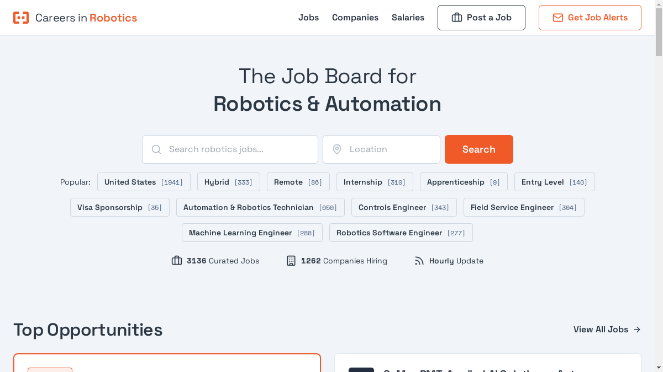Click the feed icon beside Hourly Update

[419, 261]
